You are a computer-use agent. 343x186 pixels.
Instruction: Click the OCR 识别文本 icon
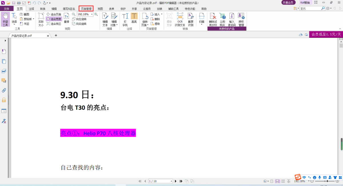pyautogui.click(x=180, y=19)
